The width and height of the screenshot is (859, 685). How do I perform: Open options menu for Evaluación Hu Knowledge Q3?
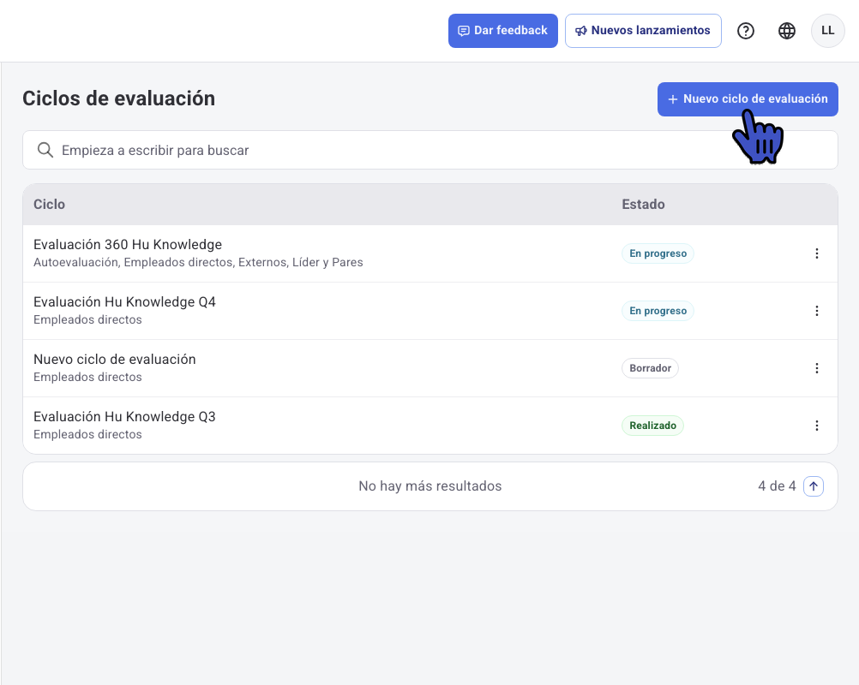click(x=817, y=426)
